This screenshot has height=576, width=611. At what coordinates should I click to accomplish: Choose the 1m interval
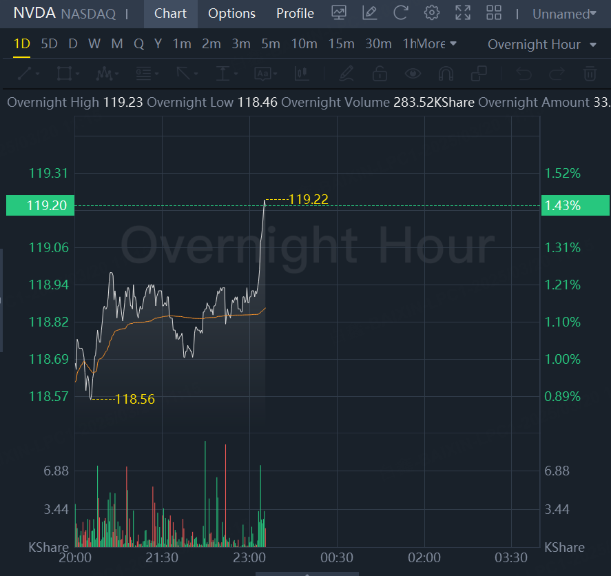(x=182, y=43)
